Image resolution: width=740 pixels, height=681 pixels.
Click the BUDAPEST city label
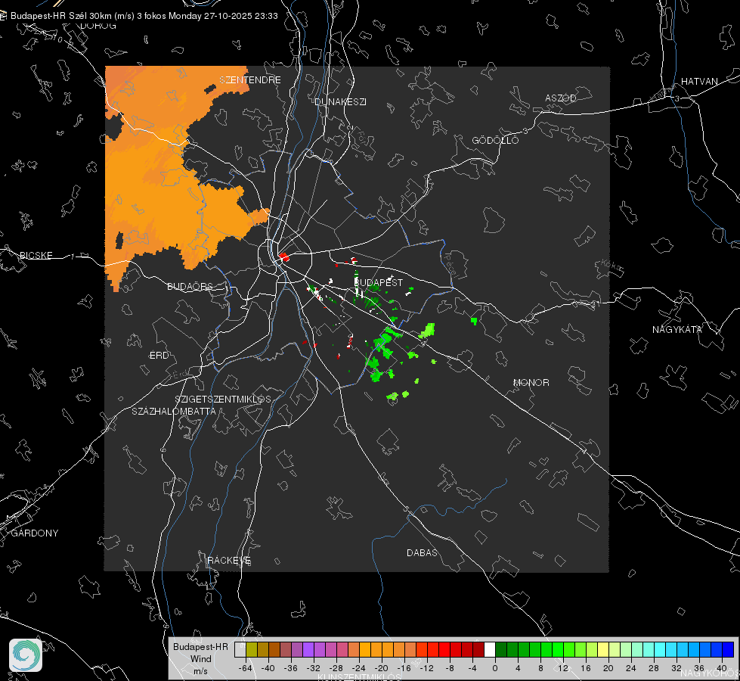click(379, 282)
